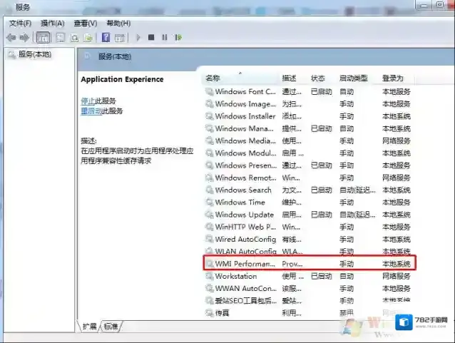Select the Windows Font C... service row
Image resolution: width=455 pixels, height=343 pixels.
[x=309, y=92]
